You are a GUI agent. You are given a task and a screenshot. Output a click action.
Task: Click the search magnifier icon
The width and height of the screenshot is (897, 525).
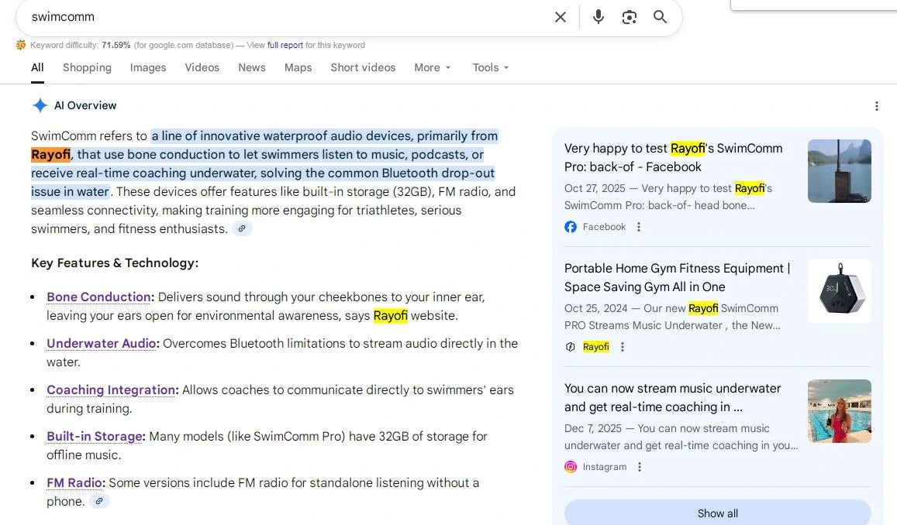pyautogui.click(x=660, y=16)
